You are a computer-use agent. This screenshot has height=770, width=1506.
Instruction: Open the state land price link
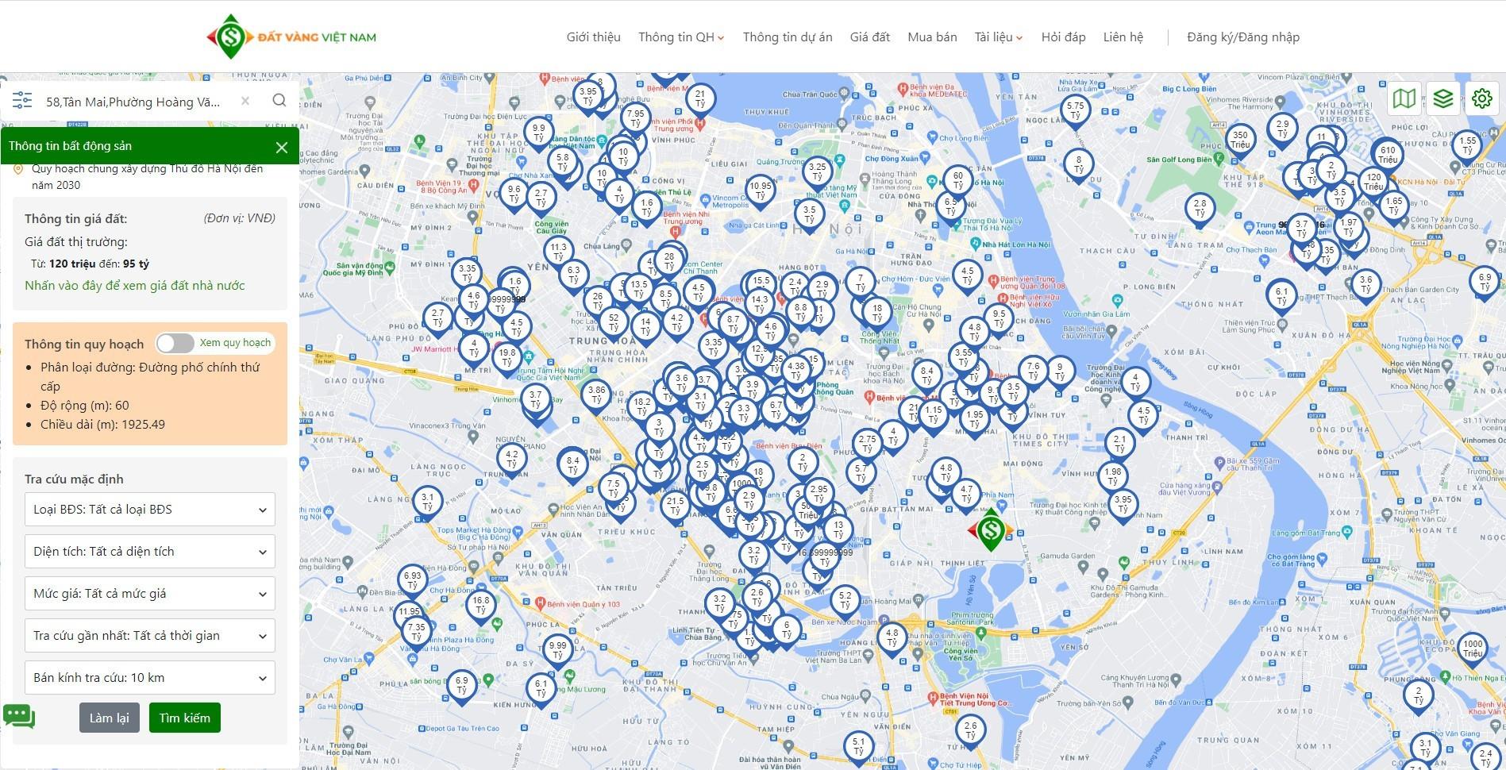click(135, 286)
